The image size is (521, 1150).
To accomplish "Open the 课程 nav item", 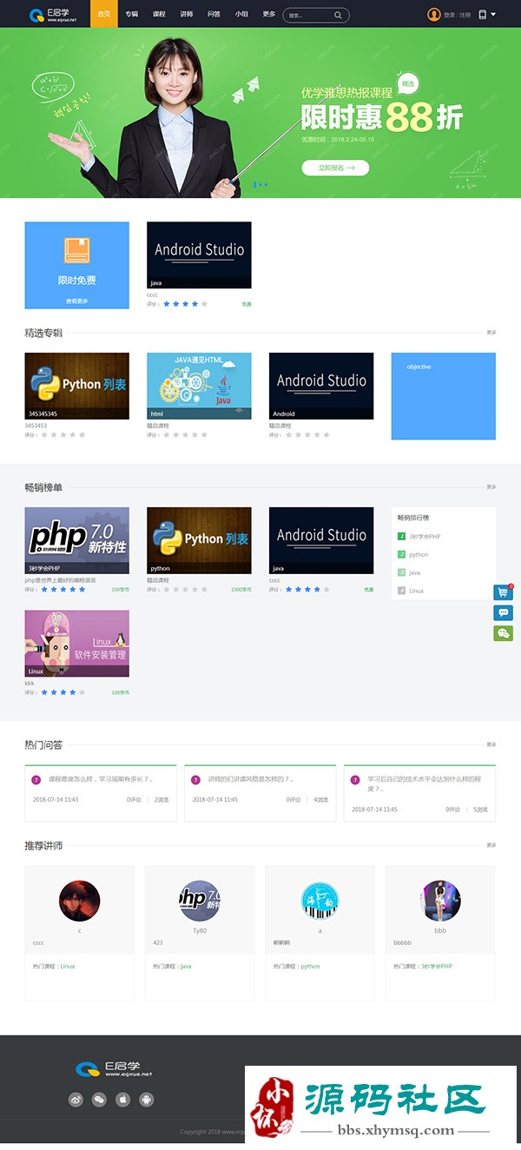I will (159, 14).
